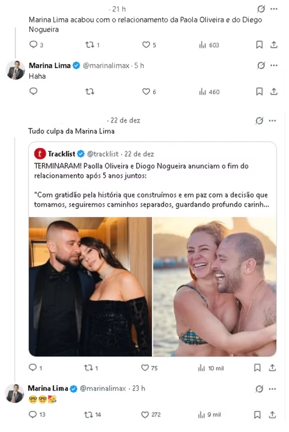
Task: Open more options on the 'Haha' tweet
Action: coord(274,66)
